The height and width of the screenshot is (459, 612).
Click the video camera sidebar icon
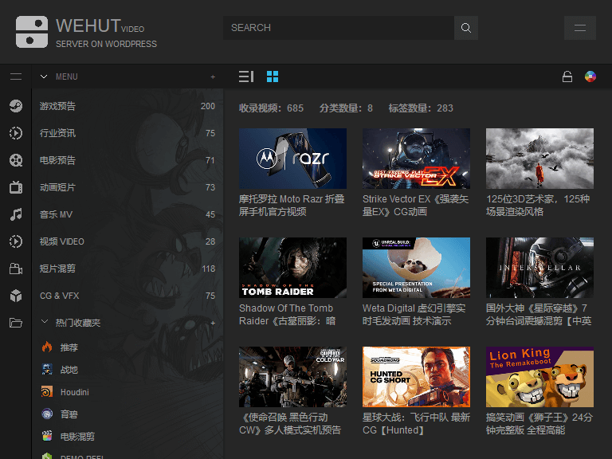click(x=16, y=269)
